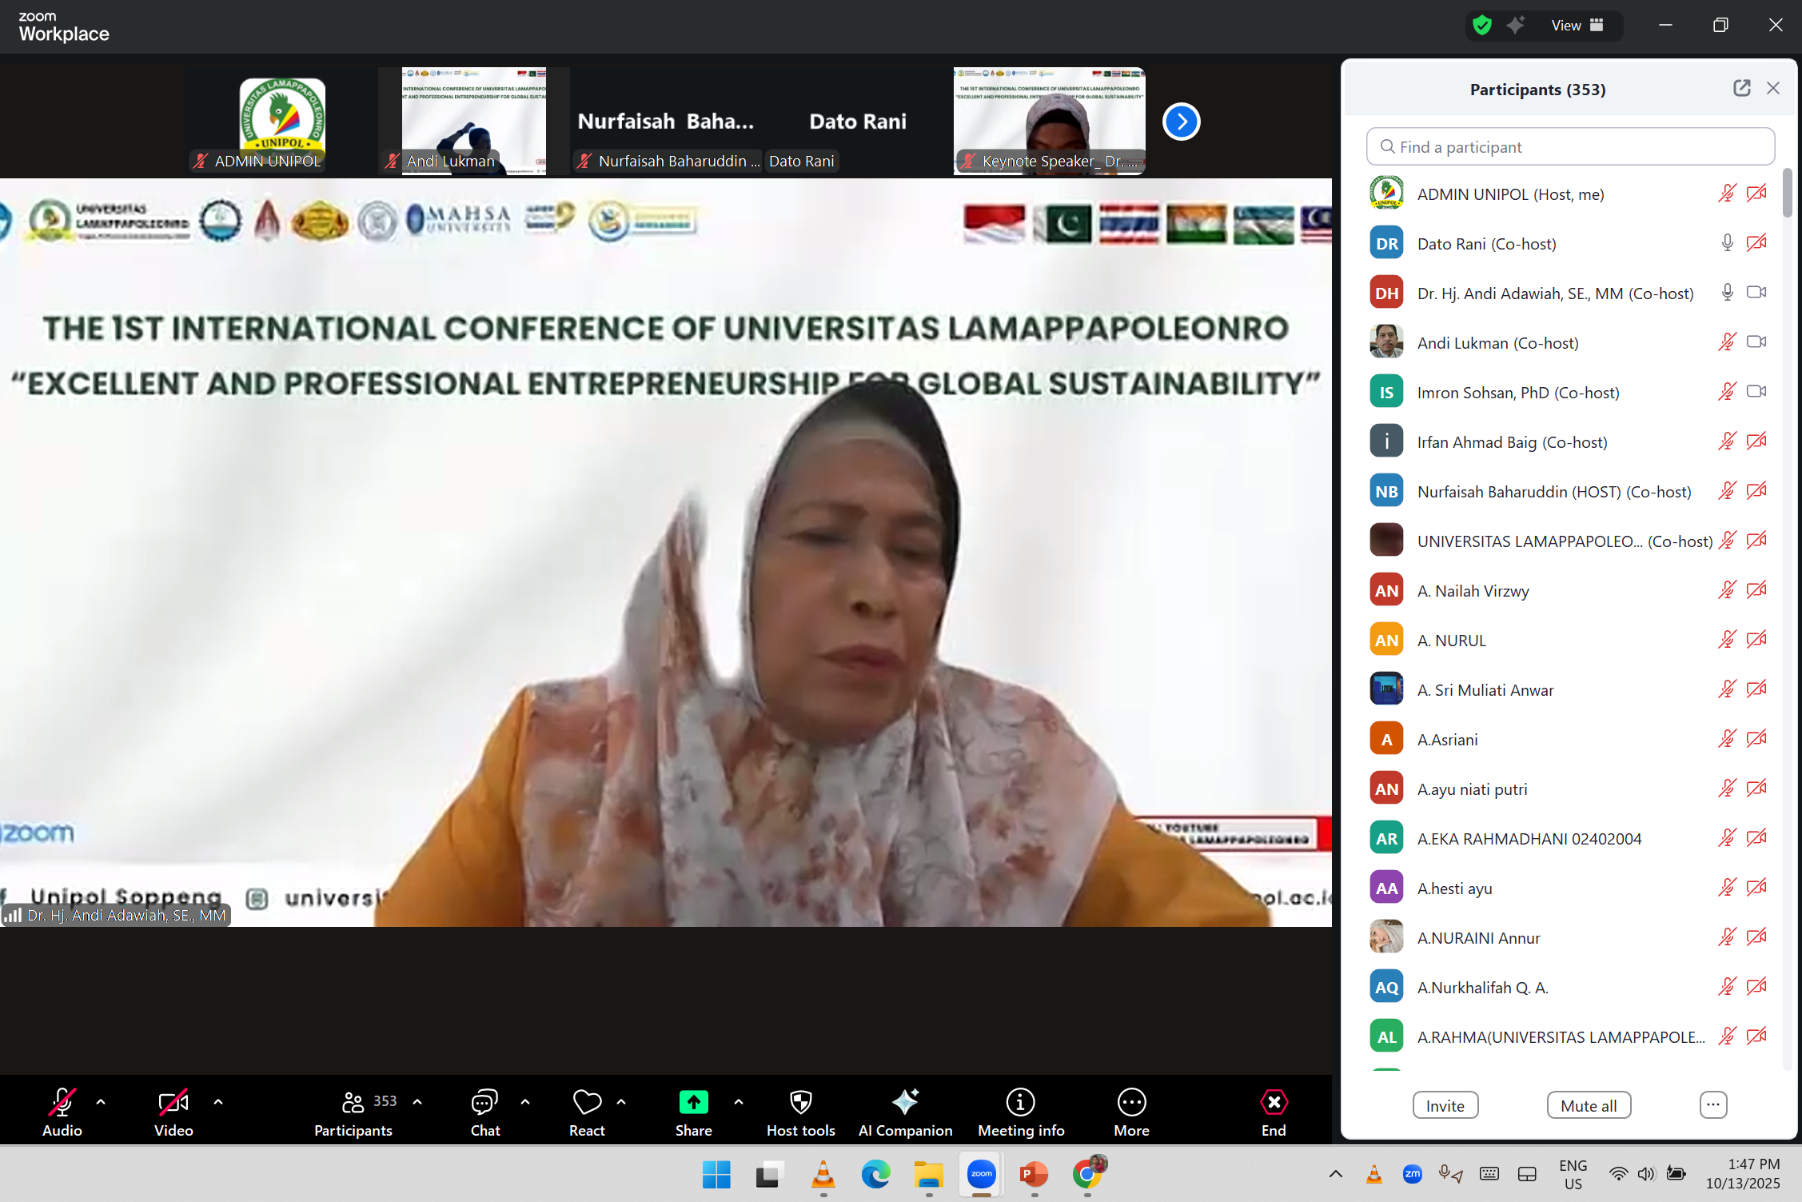Image resolution: width=1802 pixels, height=1202 pixels.
Task: Click the green Share screen icon
Action: [x=693, y=1103]
